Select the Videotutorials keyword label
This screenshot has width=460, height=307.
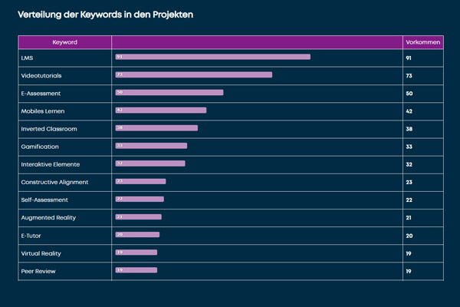[x=41, y=75]
